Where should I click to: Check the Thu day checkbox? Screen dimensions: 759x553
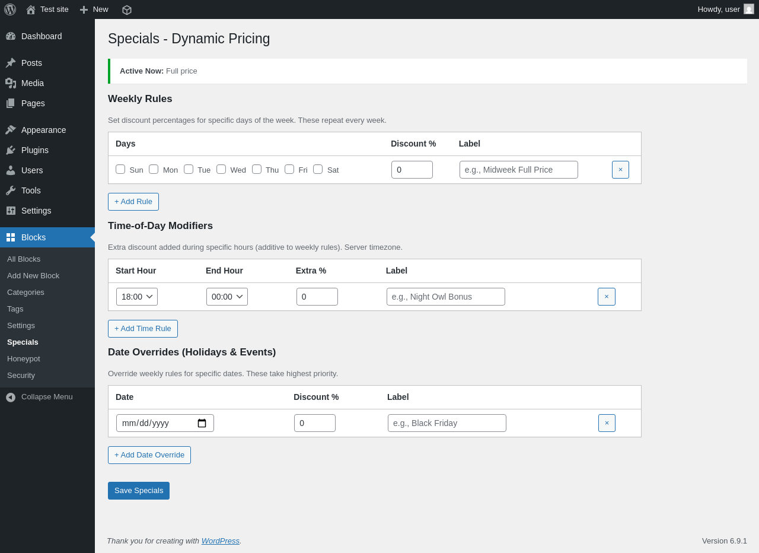[257, 169]
